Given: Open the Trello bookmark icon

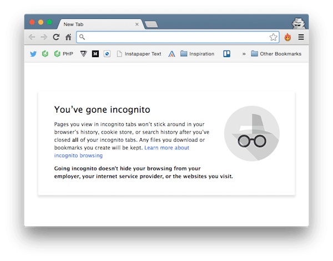Looking at the screenshot, I should 226,54.
